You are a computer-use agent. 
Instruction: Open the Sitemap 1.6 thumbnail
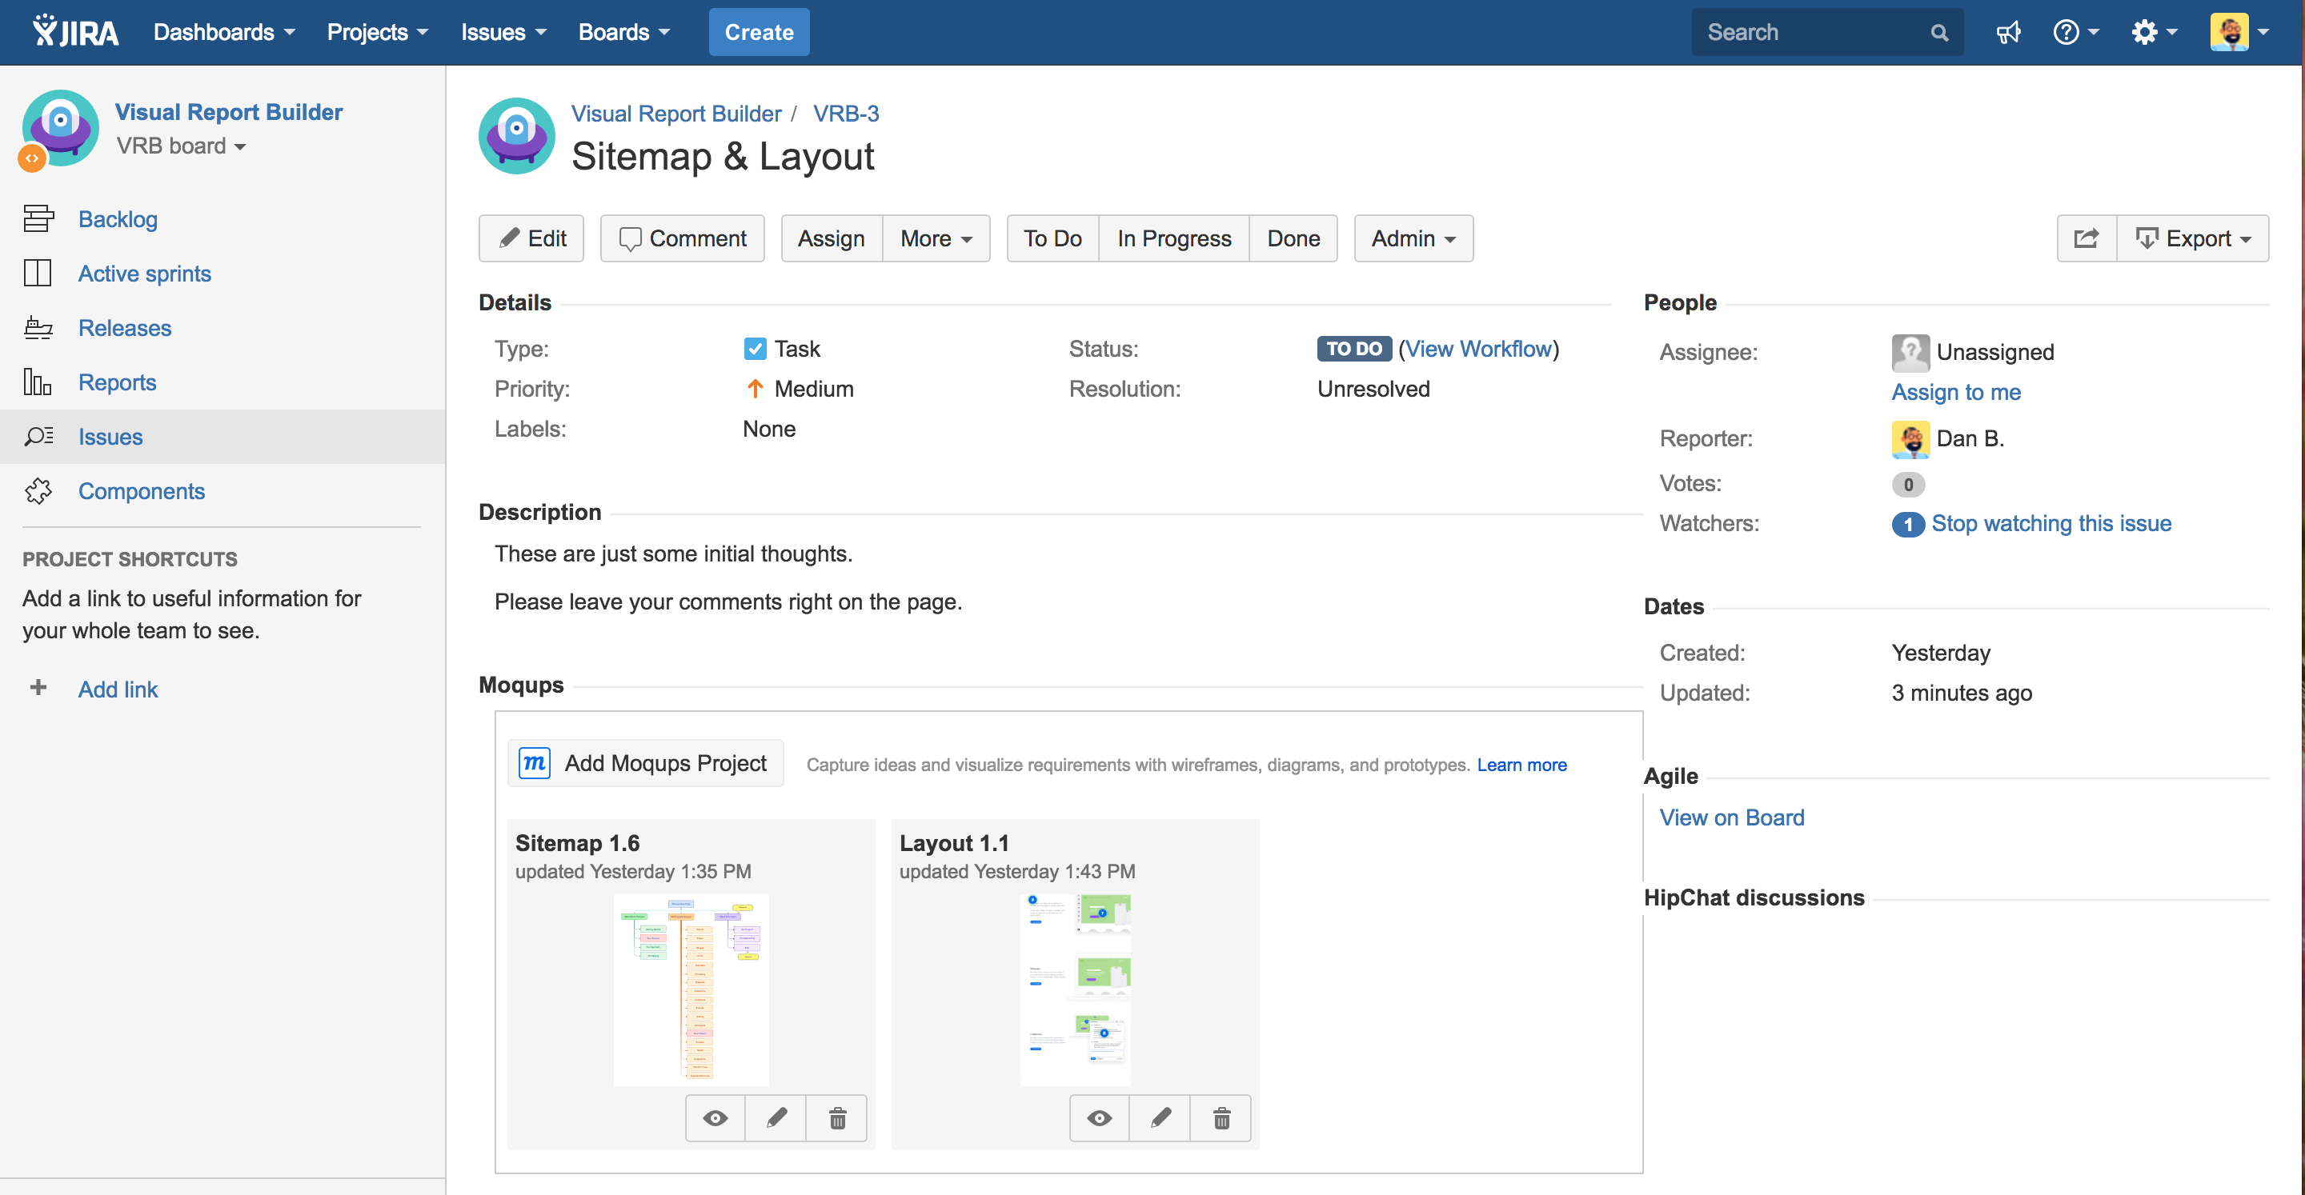point(691,990)
